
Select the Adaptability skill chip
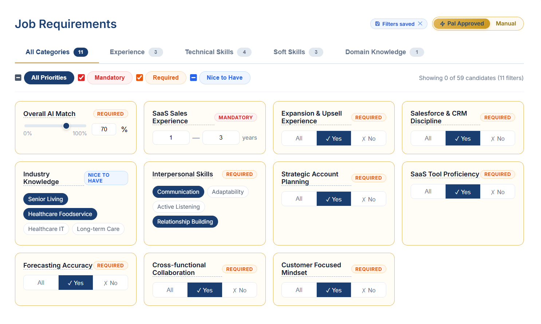pyautogui.click(x=228, y=192)
